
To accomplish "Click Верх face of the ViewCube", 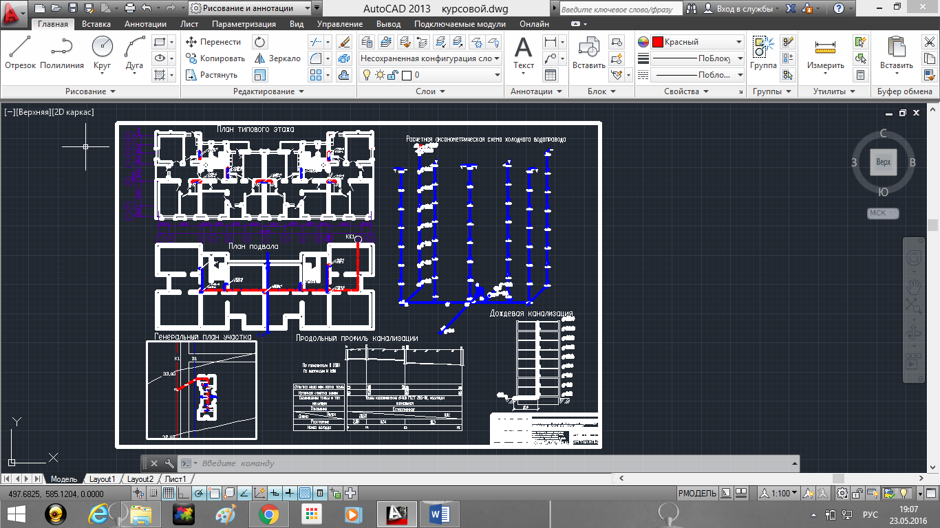I will click(884, 162).
